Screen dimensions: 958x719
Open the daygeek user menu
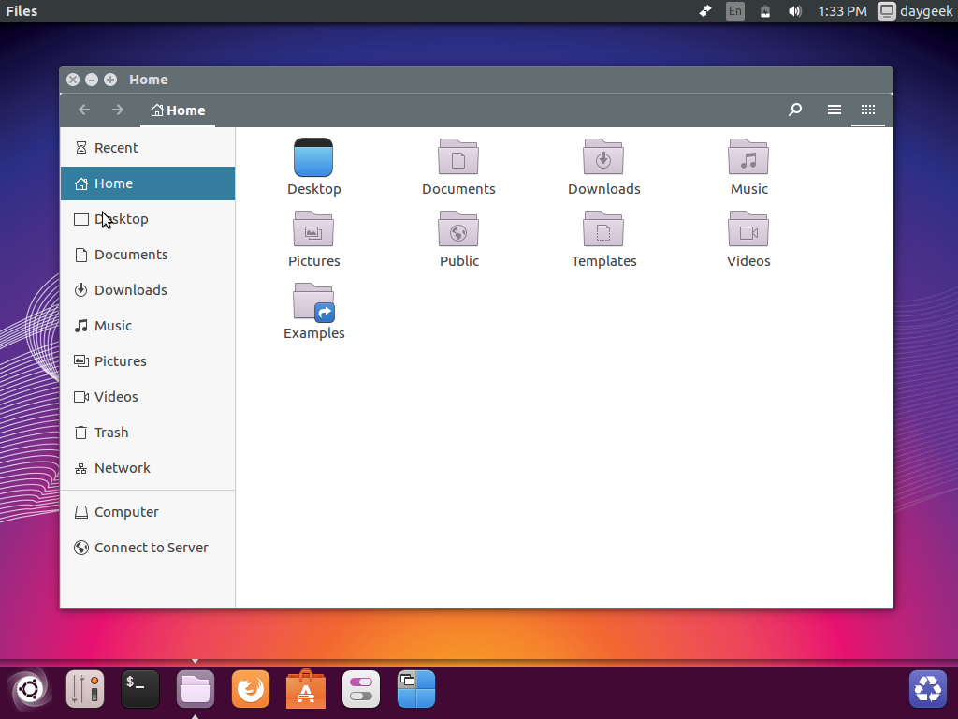[x=915, y=11]
